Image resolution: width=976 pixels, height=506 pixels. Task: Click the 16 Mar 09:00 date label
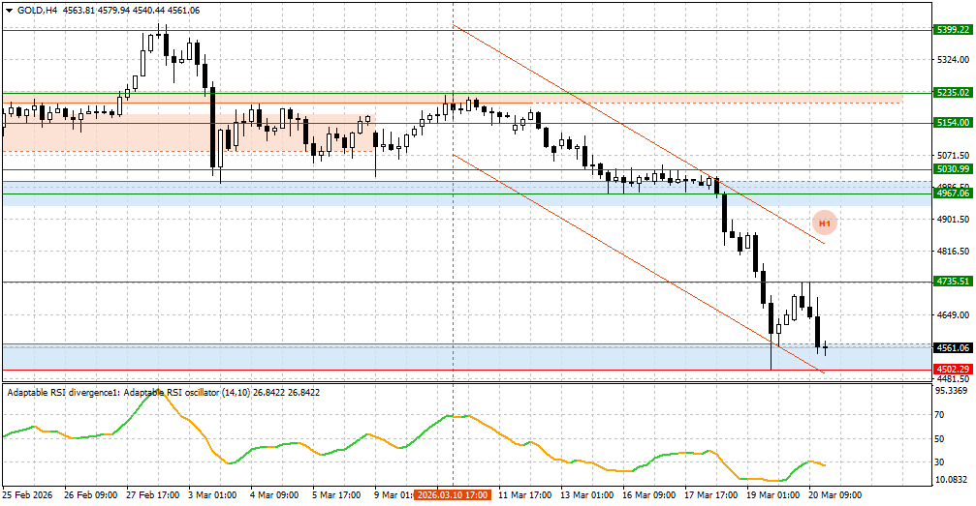tap(649, 495)
